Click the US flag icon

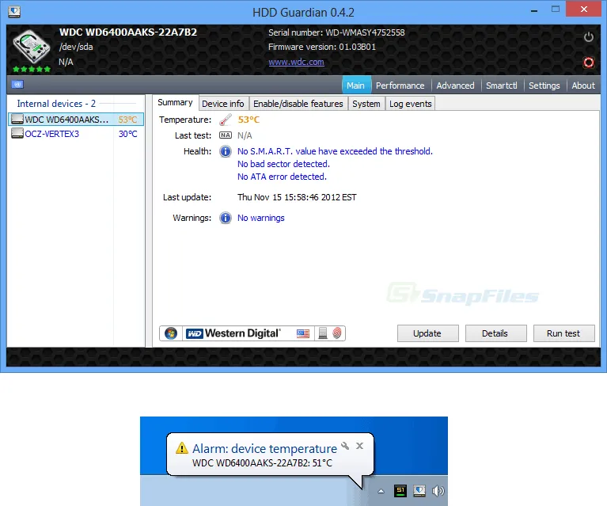(303, 333)
